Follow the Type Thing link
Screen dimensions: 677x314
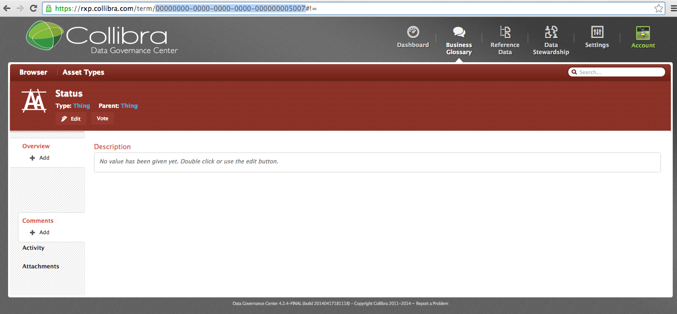click(x=82, y=106)
